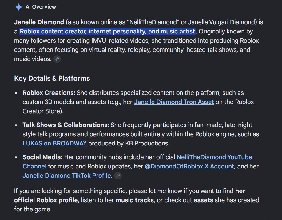
Task: Open the @DiamondOfRoblox X Account link
Action: tap(189, 166)
